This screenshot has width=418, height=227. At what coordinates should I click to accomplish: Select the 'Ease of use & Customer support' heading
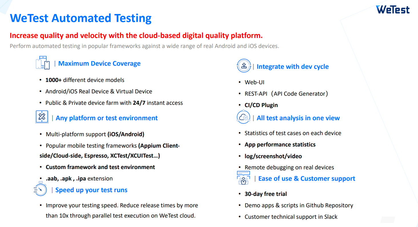tap(307, 178)
